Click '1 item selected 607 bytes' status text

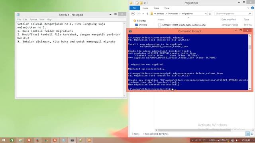[156, 134]
